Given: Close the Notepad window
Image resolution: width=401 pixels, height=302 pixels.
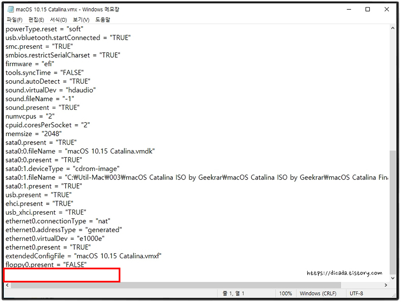Looking at the screenshot, I should (387, 9).
